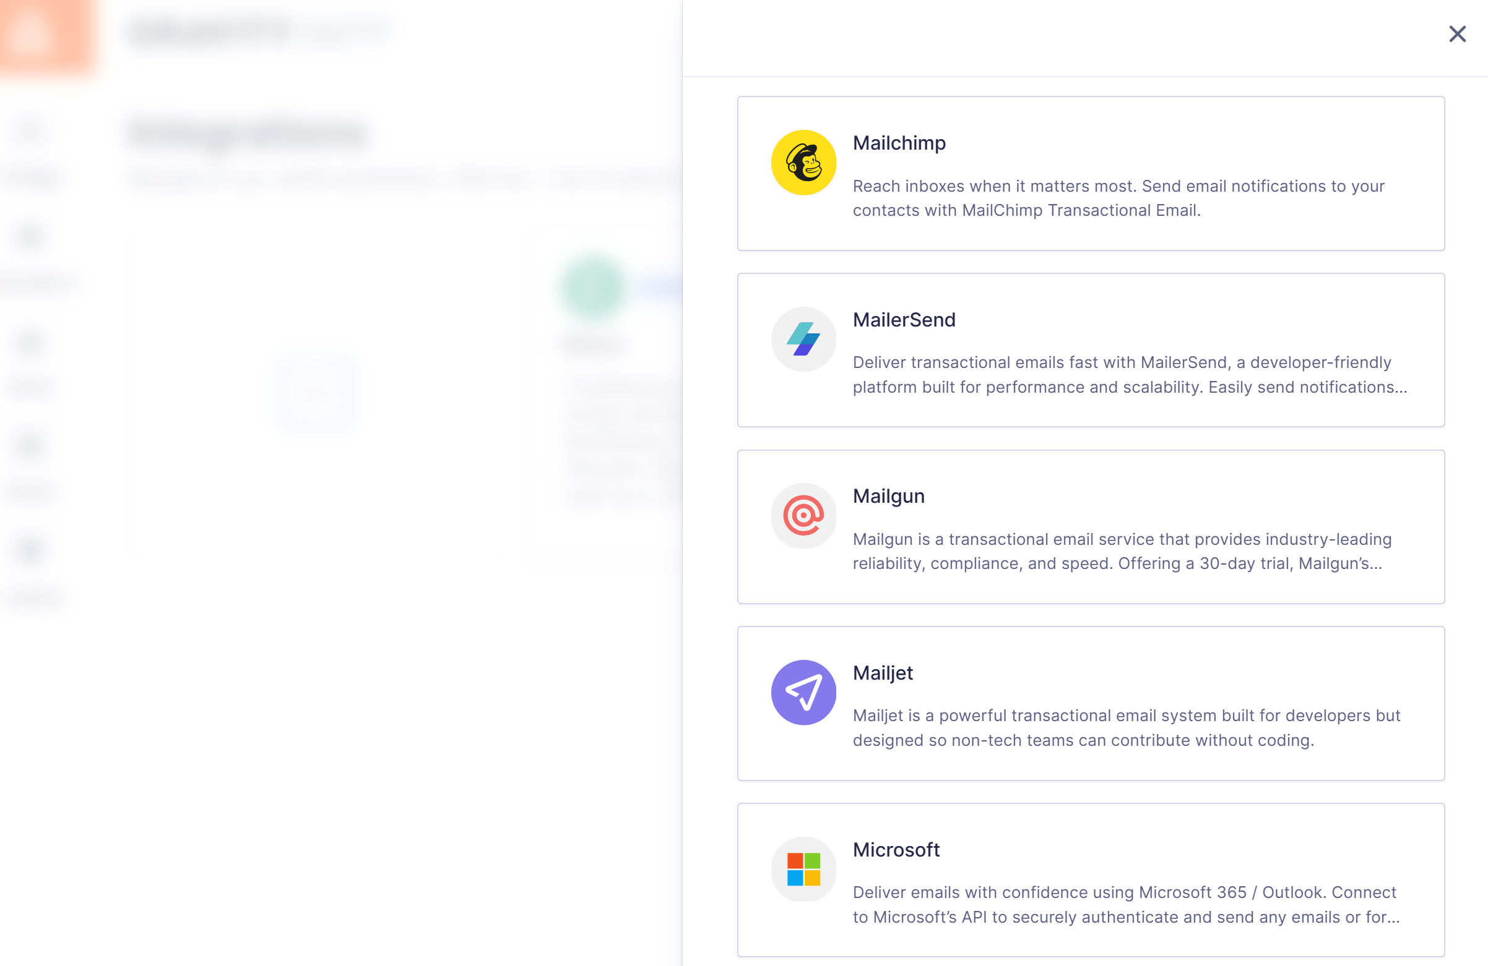Close the integrations side panel
1488x966 pixels.
(1456, 34)
